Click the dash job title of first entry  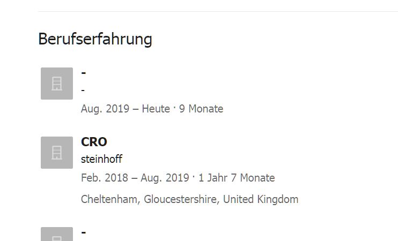84,73
